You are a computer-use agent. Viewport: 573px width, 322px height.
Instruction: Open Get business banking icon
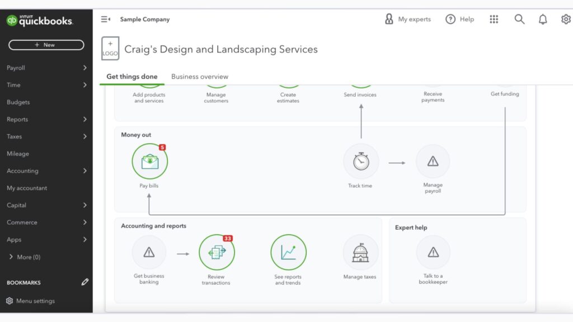(x=149, y=252)
